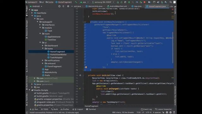Toggle the read-only lock icon in status bar
The height and width of the screenshot is (114, 202).
[163, 112]
